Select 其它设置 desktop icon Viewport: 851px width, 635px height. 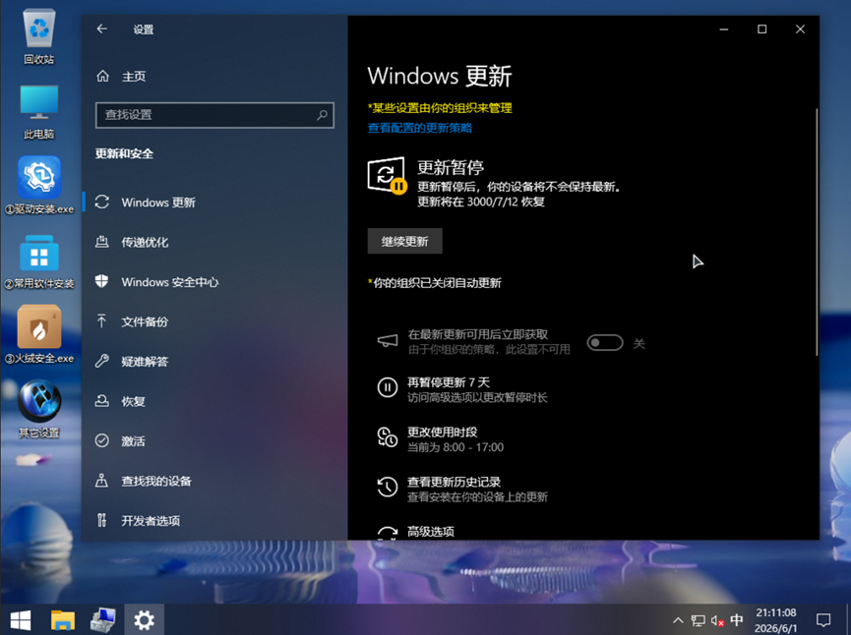click(39, 410)
